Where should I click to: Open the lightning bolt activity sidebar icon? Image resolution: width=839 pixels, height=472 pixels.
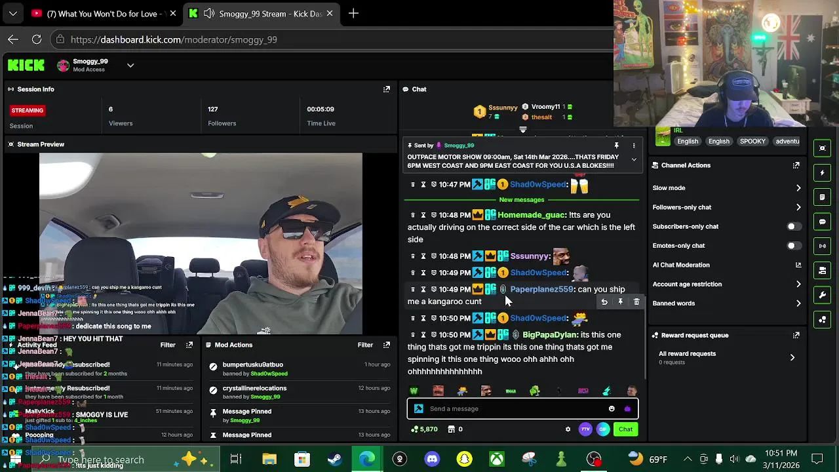pos(823,173)
